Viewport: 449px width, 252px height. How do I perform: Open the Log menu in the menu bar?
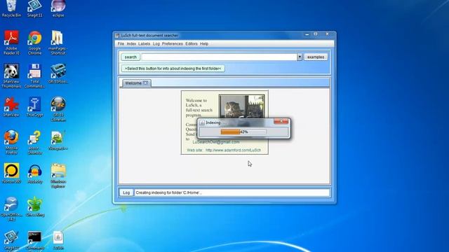point(156,43)
